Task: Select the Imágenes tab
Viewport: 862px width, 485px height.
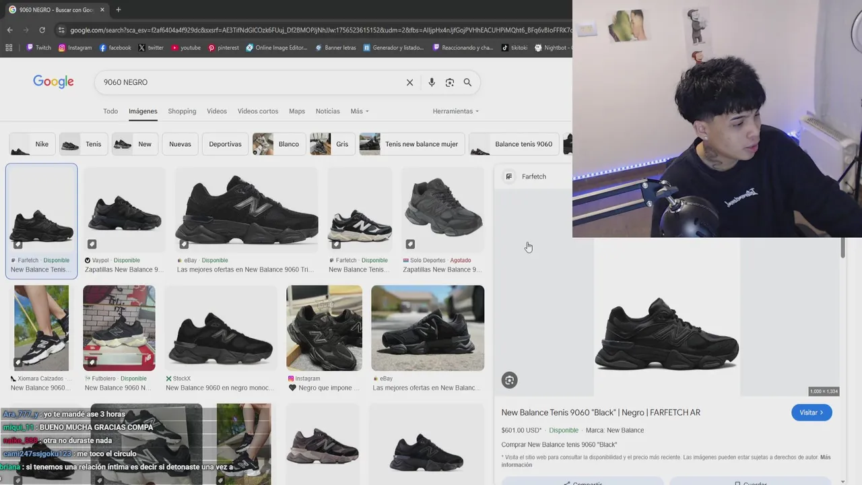Action: (x=143, y=111)
